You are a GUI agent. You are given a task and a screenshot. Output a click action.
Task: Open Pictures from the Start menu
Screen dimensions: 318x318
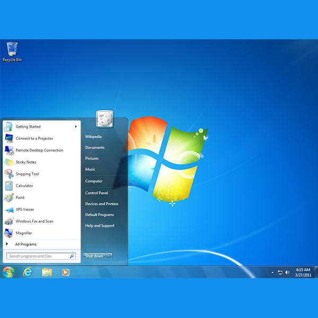92,158
